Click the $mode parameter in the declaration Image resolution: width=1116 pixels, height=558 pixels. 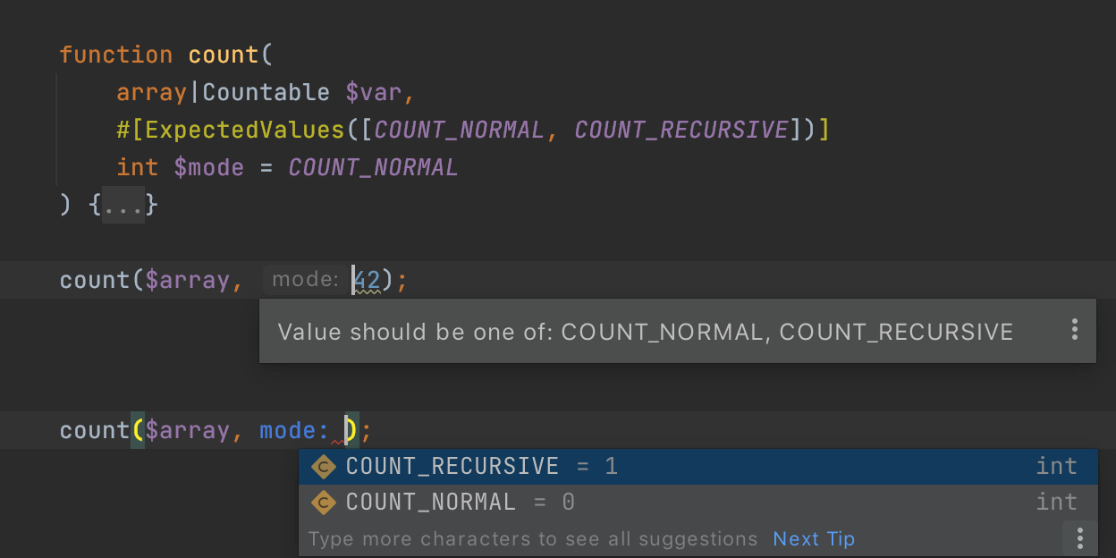pyautogui.click(x=209, y=168)
